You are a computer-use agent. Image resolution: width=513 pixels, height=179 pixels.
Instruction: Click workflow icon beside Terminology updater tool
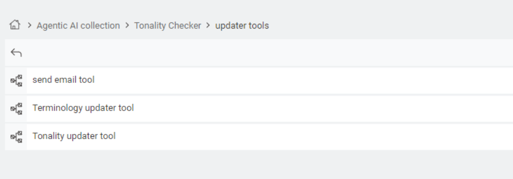[x=16, y=109]
